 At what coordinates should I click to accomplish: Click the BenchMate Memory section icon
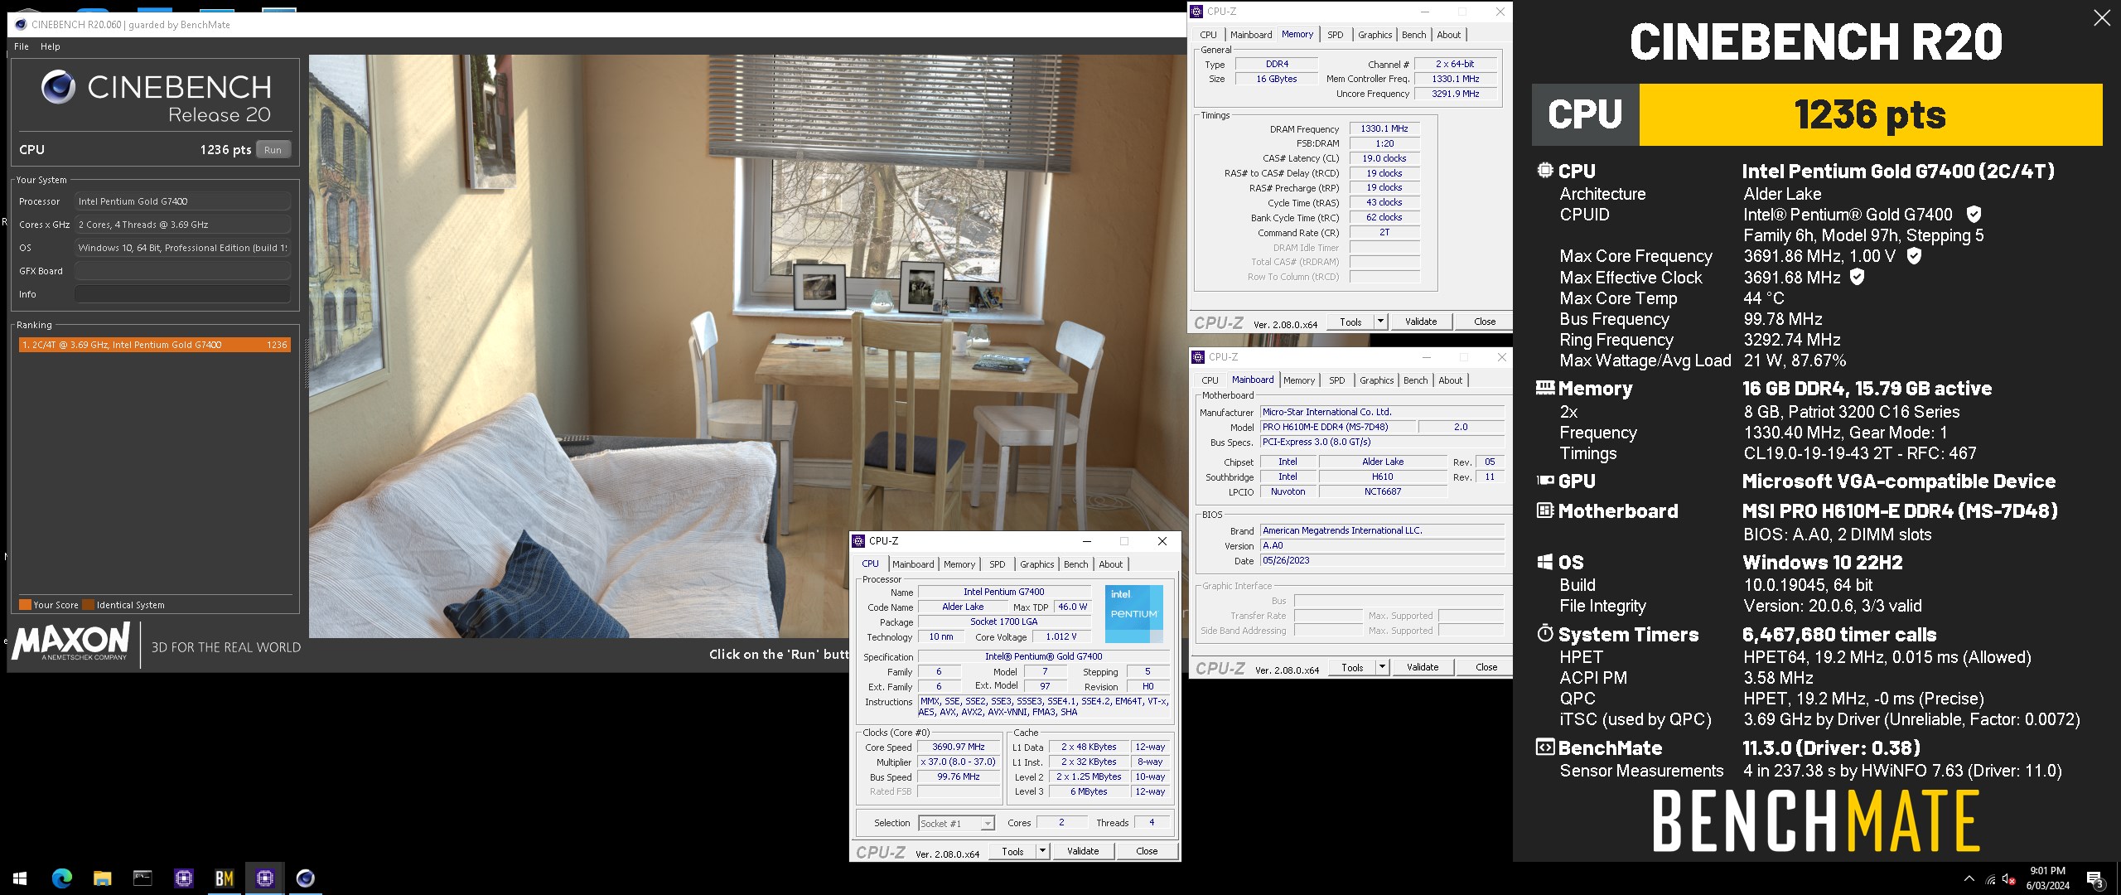[1544, 388]
